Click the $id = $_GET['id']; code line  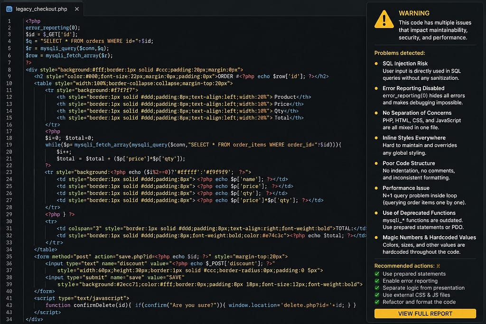tap(52, 34)
